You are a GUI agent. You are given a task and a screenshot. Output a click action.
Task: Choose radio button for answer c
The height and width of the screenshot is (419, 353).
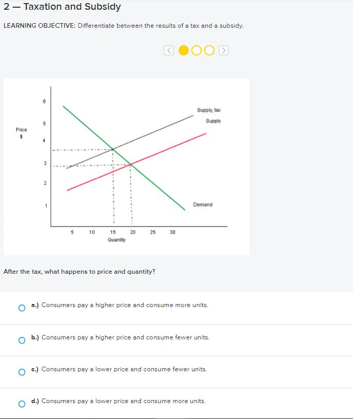pyautogui.click(x=22, y=372)
